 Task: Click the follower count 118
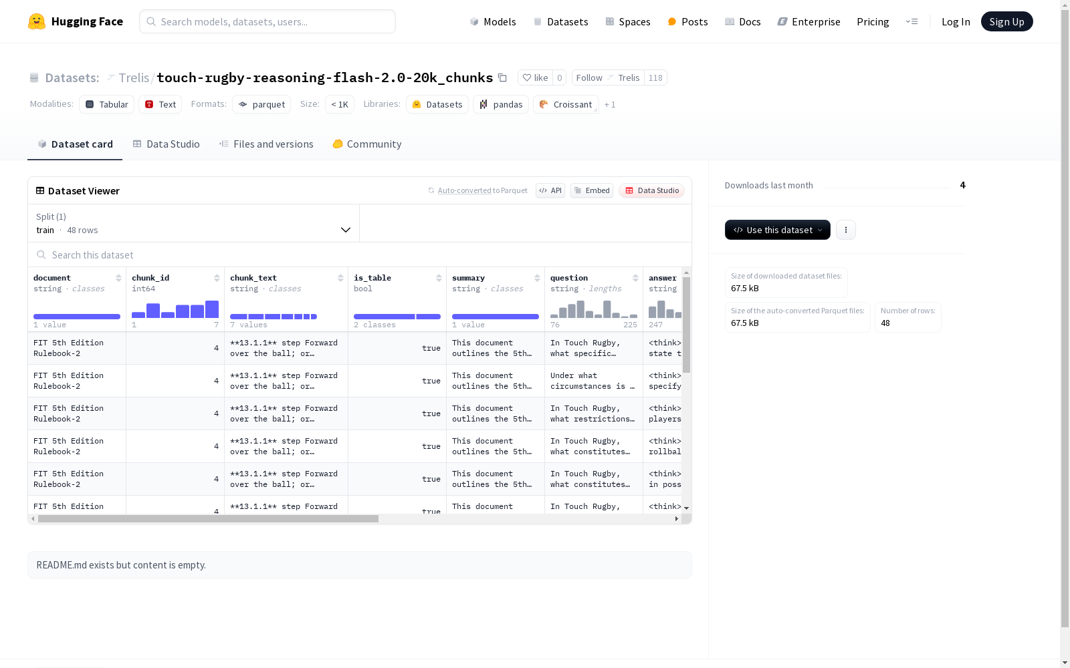[655, 77]
